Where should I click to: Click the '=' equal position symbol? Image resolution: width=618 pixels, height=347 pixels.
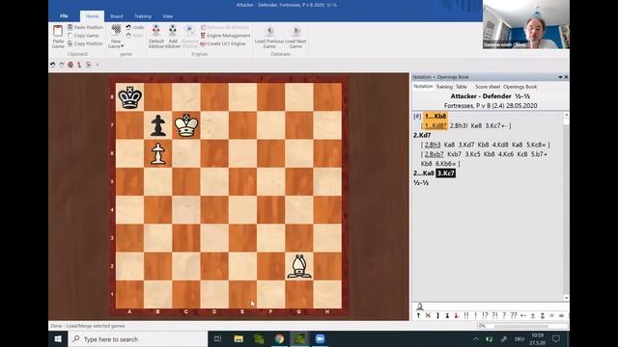pos(551,315)
